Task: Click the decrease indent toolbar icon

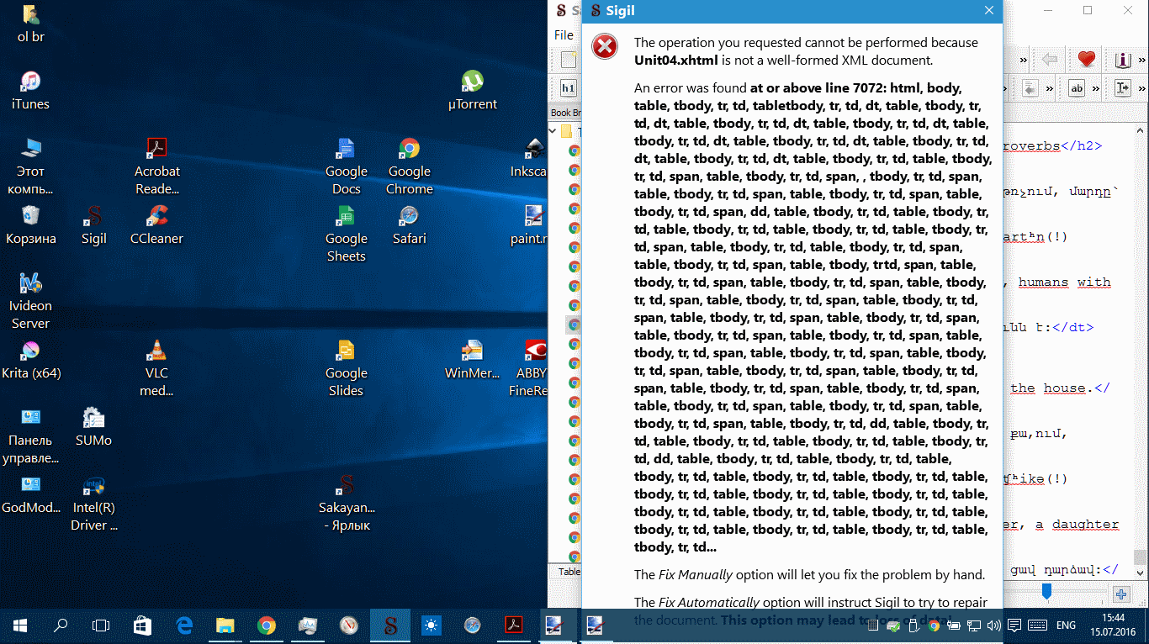Action: tap(1030, 88)
